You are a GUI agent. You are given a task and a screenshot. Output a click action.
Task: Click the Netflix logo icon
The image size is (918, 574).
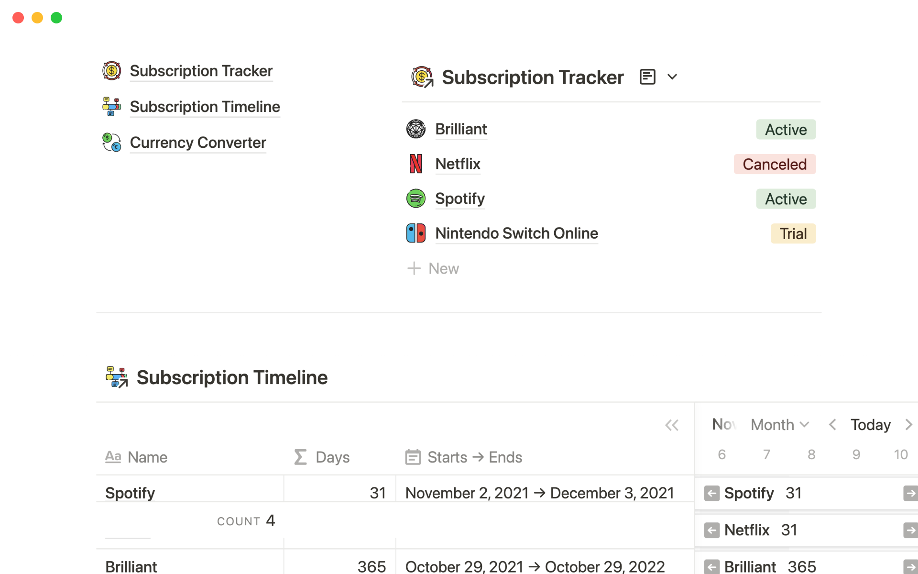pos(416,164)
